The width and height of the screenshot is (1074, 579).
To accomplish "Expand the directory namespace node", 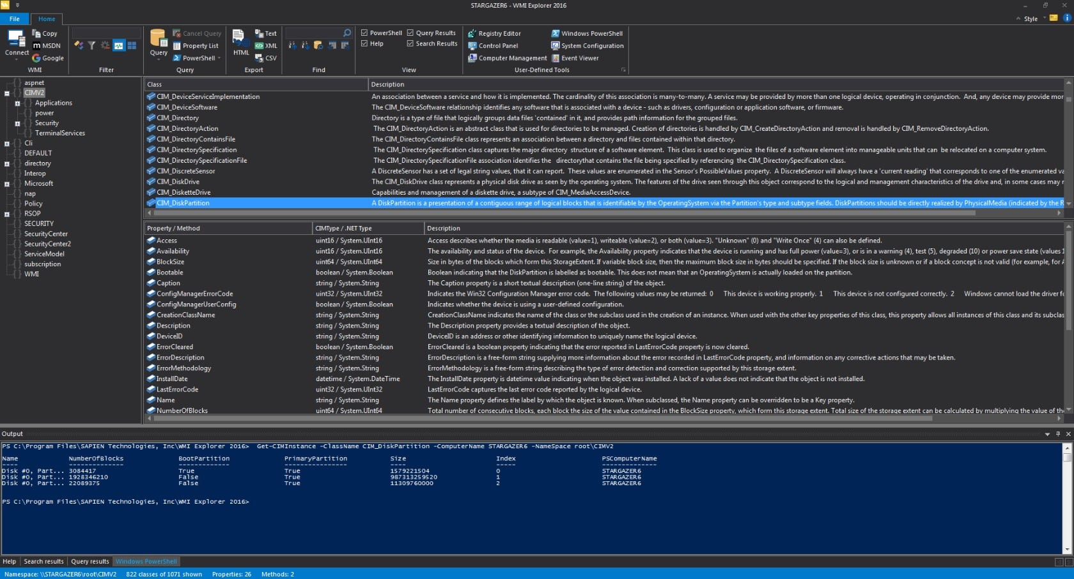I will [7, 164].
